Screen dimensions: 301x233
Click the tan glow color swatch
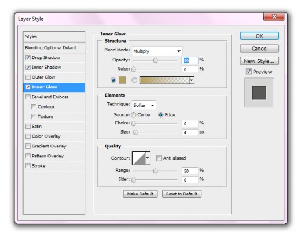click(x=122, y=80)
